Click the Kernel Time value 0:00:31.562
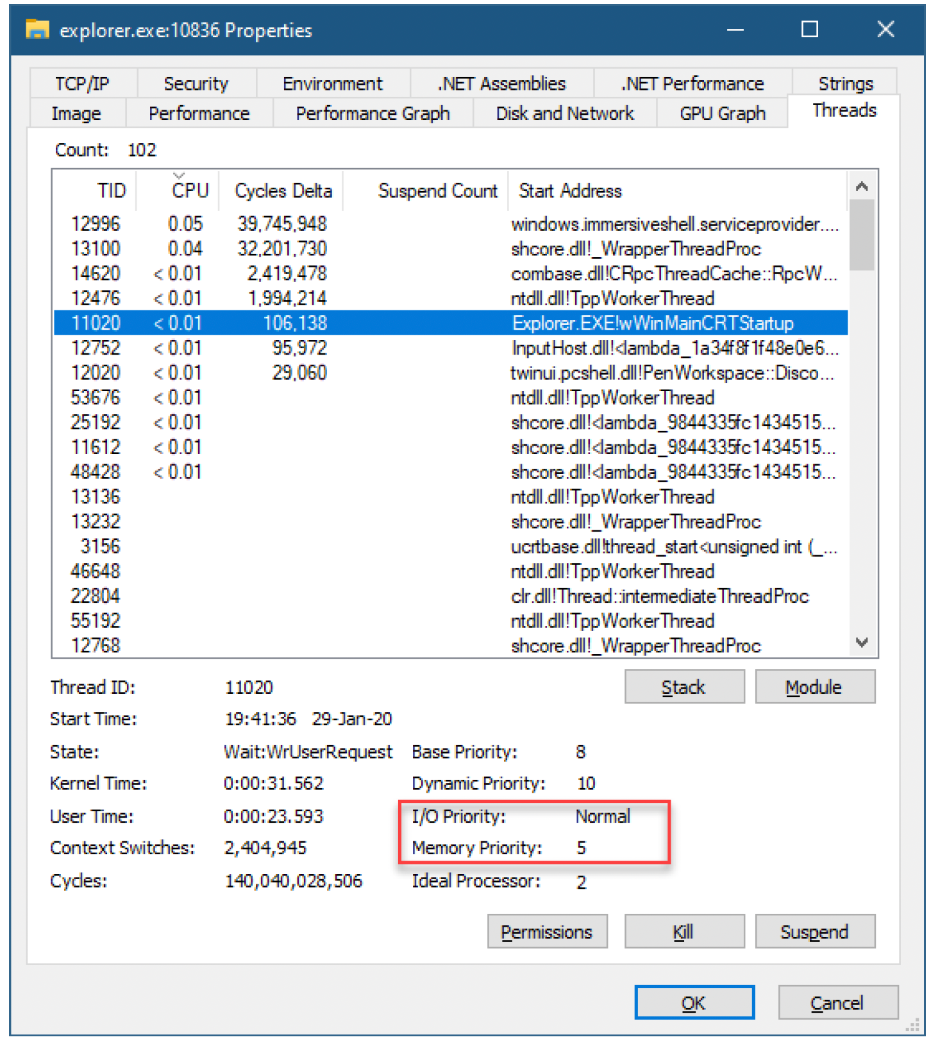Screen dimensions: 931x1044 coord(274,783)
